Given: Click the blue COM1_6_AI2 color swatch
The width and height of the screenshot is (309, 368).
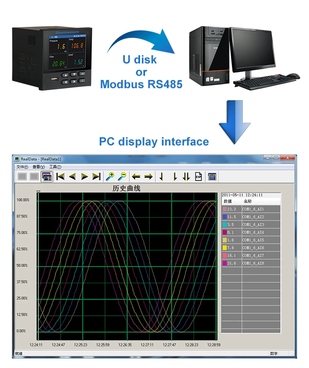Looking at the screenshot, I should coord(225,217).
